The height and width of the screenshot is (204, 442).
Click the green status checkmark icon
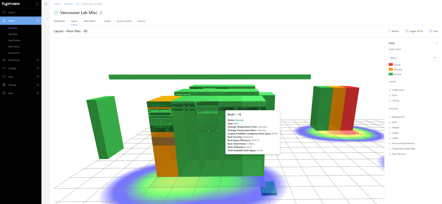[x=56, y=13]
